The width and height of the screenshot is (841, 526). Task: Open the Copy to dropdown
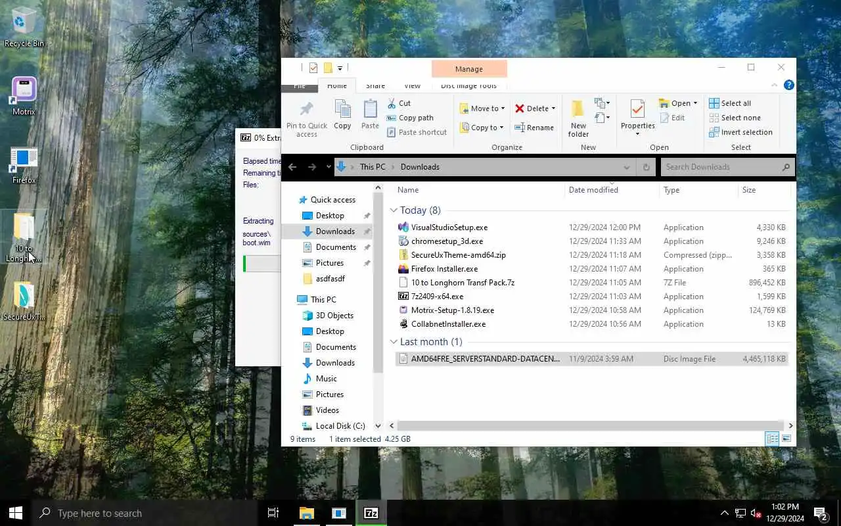tap(482, 128)
